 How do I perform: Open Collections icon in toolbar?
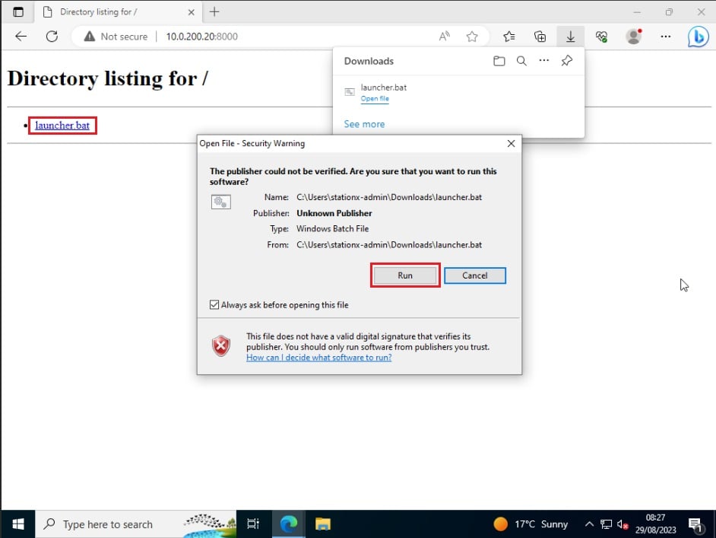click(540, 36)
